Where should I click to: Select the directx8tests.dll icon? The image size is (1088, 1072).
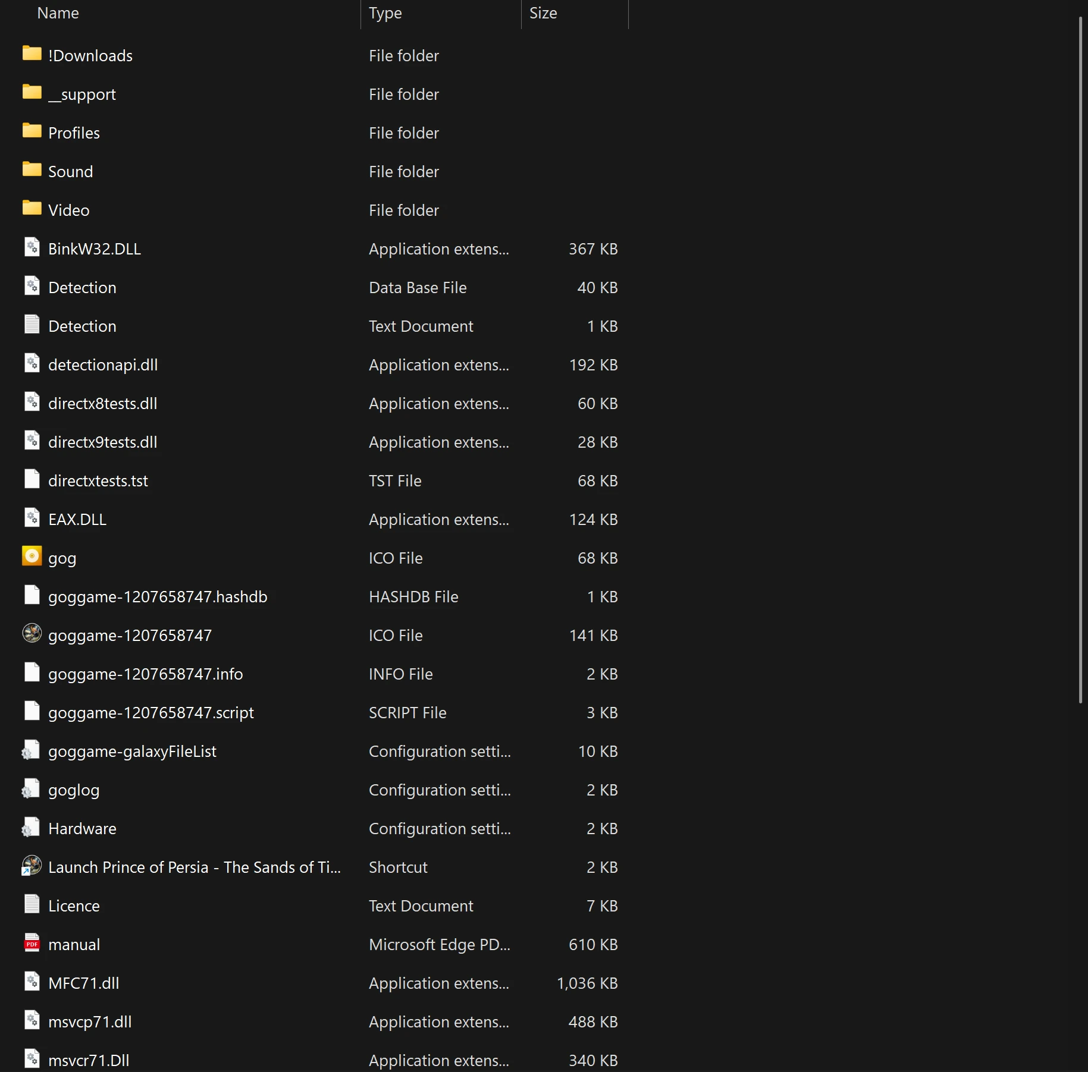click(32, 402)
